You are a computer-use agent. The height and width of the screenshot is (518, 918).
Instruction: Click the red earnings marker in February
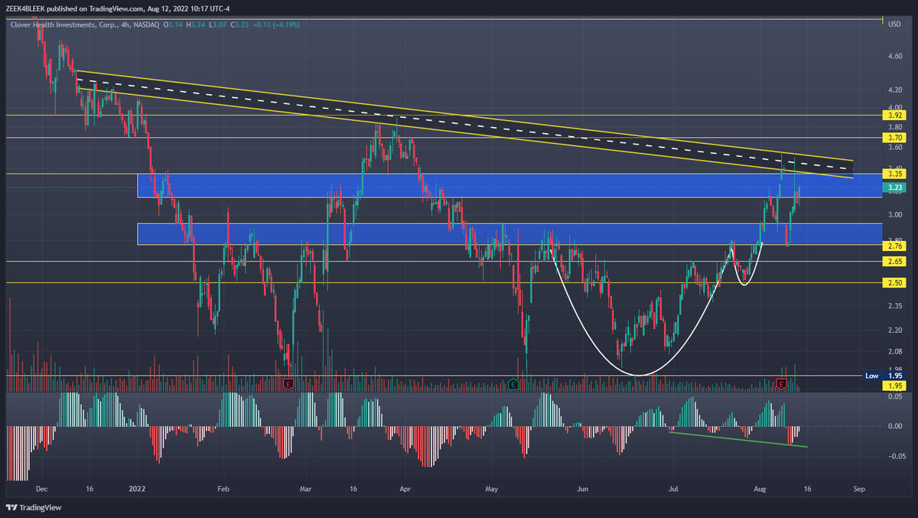[288, 383]
